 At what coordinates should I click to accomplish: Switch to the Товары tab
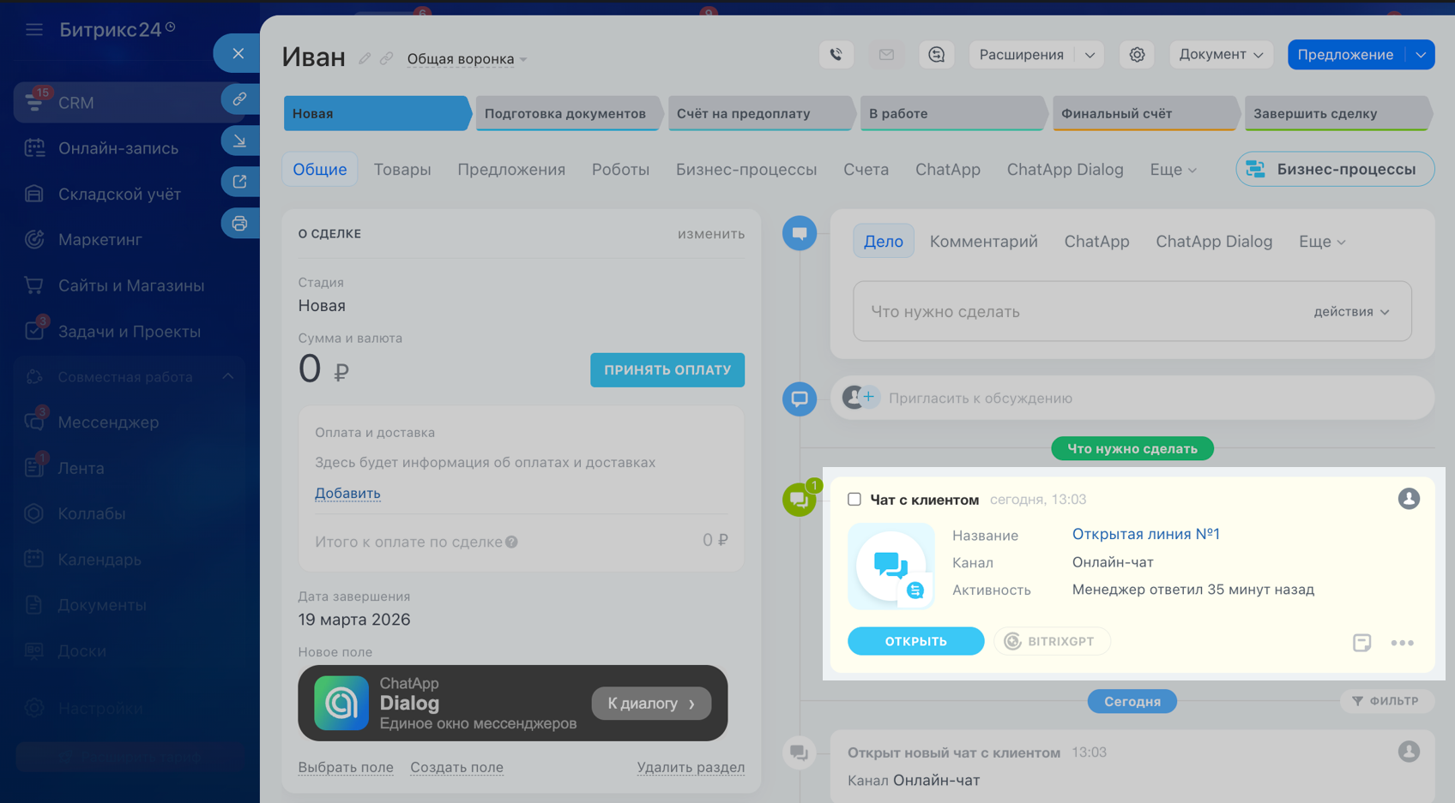[401, 170]
